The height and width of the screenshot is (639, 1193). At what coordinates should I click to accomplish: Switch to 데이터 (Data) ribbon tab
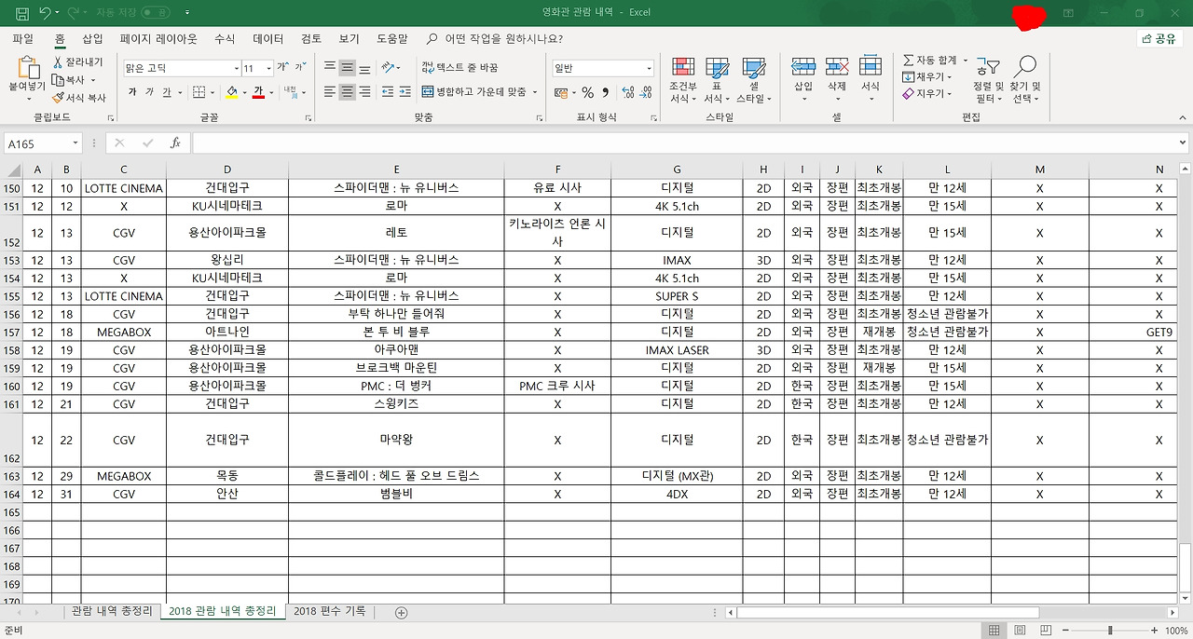(268, 39)
